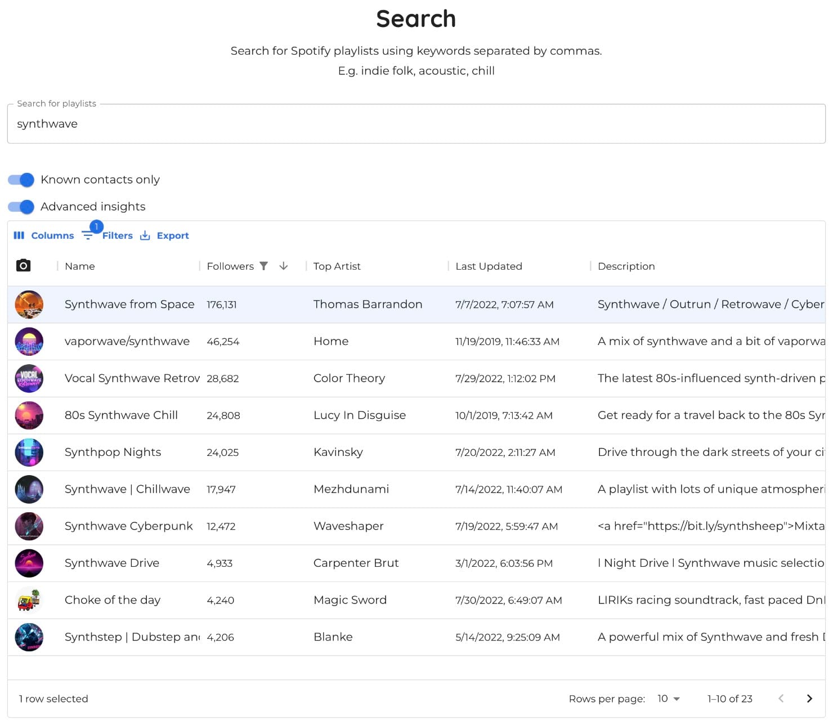The width and height of the screenshot is (833, 725).
Task: Click the previous page arrow
Action: pyautogui.click(x=781, y=699)
